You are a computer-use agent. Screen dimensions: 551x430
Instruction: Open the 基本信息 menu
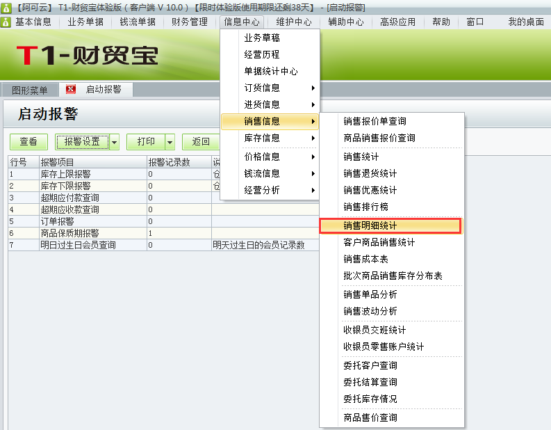[33, 22]
